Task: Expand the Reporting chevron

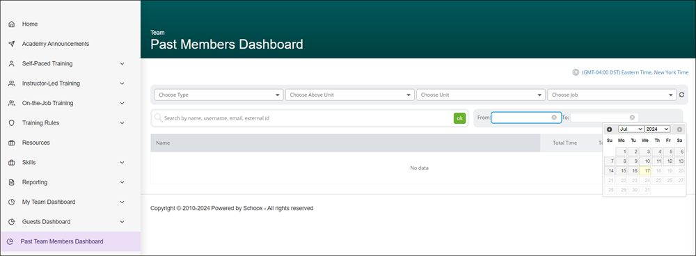Action: point(122,182)
